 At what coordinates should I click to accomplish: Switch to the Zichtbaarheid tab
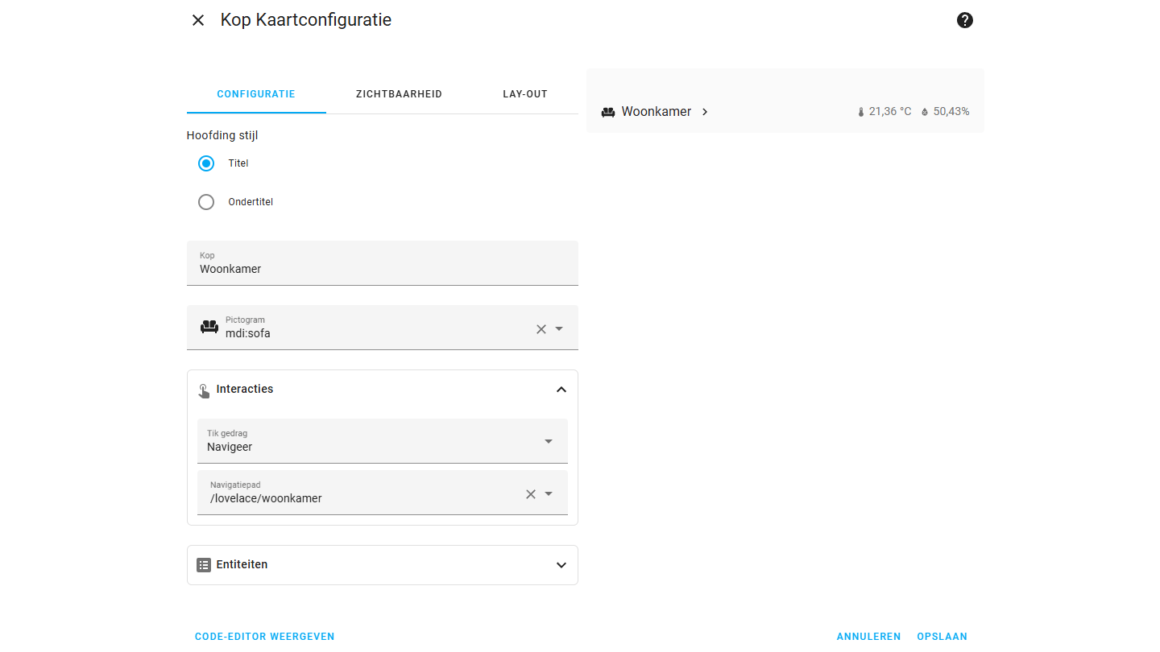tap(399, 94)
